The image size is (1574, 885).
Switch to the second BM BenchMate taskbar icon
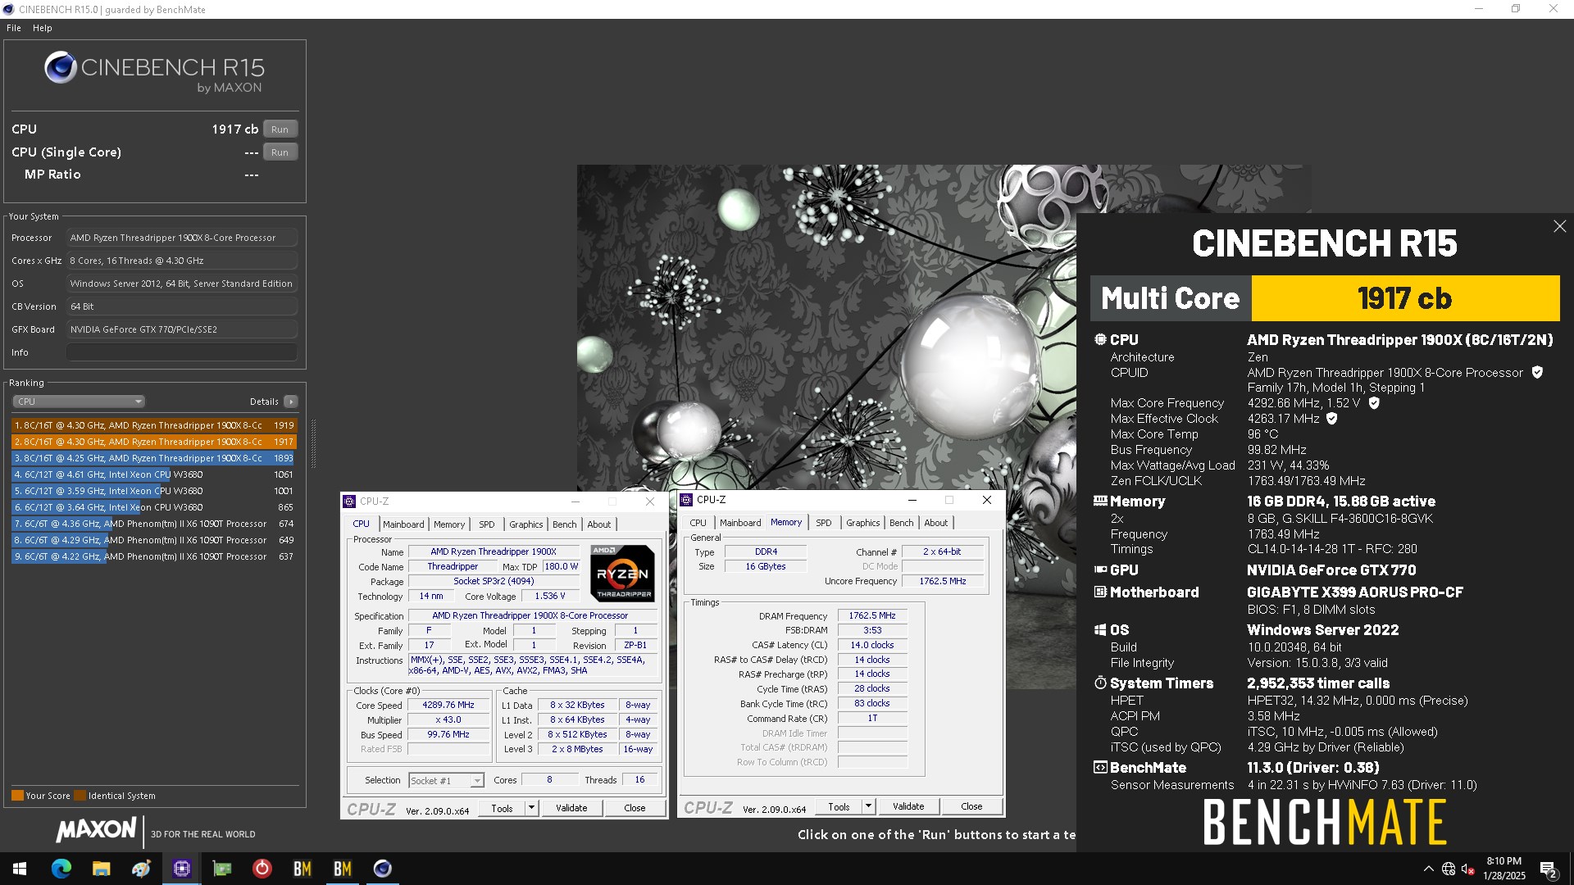click(x=342, y=869)
